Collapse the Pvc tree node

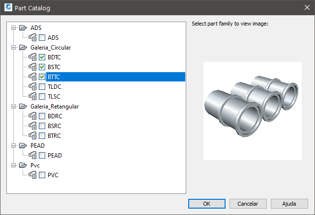pos(13,165)
